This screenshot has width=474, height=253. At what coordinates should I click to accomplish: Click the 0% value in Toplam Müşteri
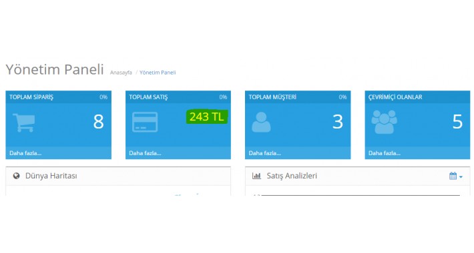342,97
